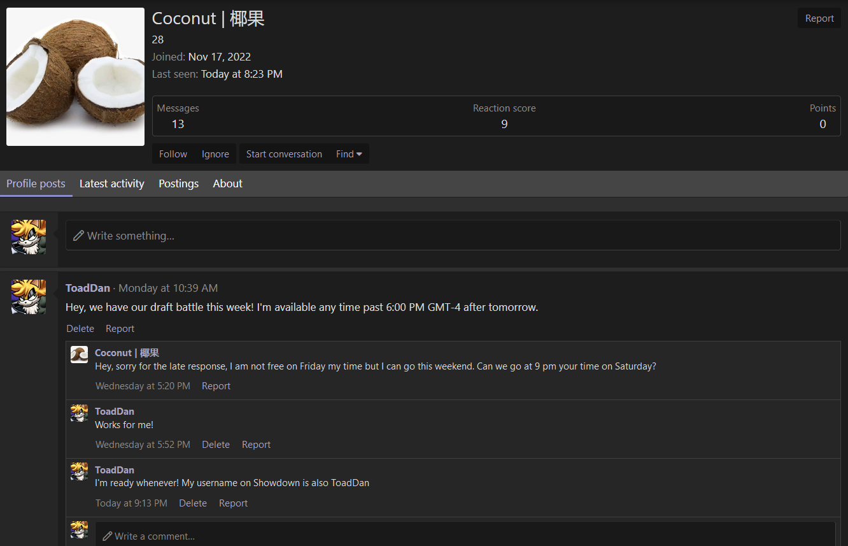The image size is (848, 546).
Task: Click ToadDan's avatar next to the I'm ready whenever comment
Action: click(79, 471)
